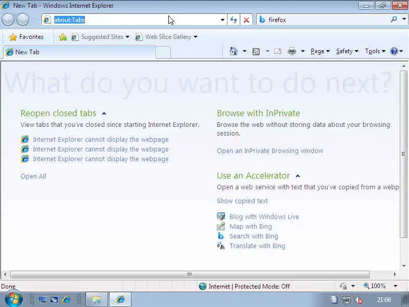This screenshot has height=307, width=409.
Task: Click second Internet Explorer cannot display link
Action: pos(101,149)
